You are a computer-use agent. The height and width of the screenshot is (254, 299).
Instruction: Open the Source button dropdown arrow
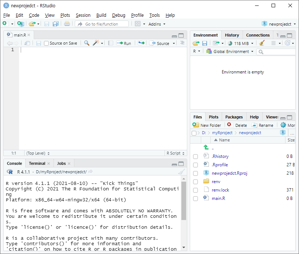pyautogui.click(x=174, y=43)
